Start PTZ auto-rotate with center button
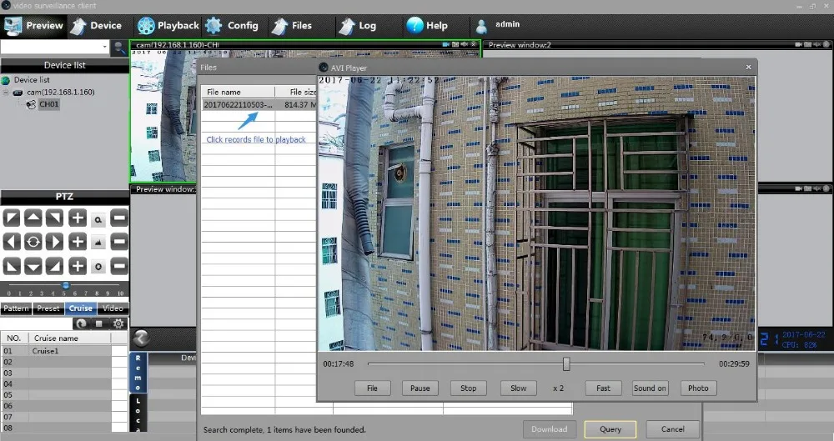Image resolution: width=834 pixels, height=441 pixels. [33, 242]
